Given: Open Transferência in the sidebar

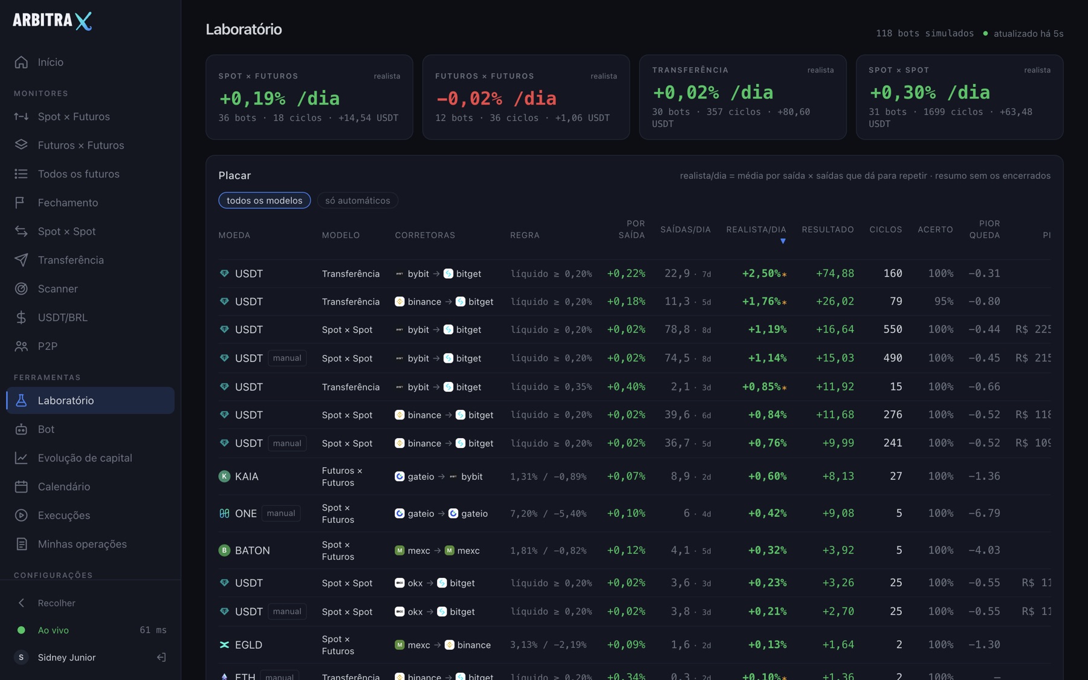Looking at the screenshot, I should coord(91,260).
